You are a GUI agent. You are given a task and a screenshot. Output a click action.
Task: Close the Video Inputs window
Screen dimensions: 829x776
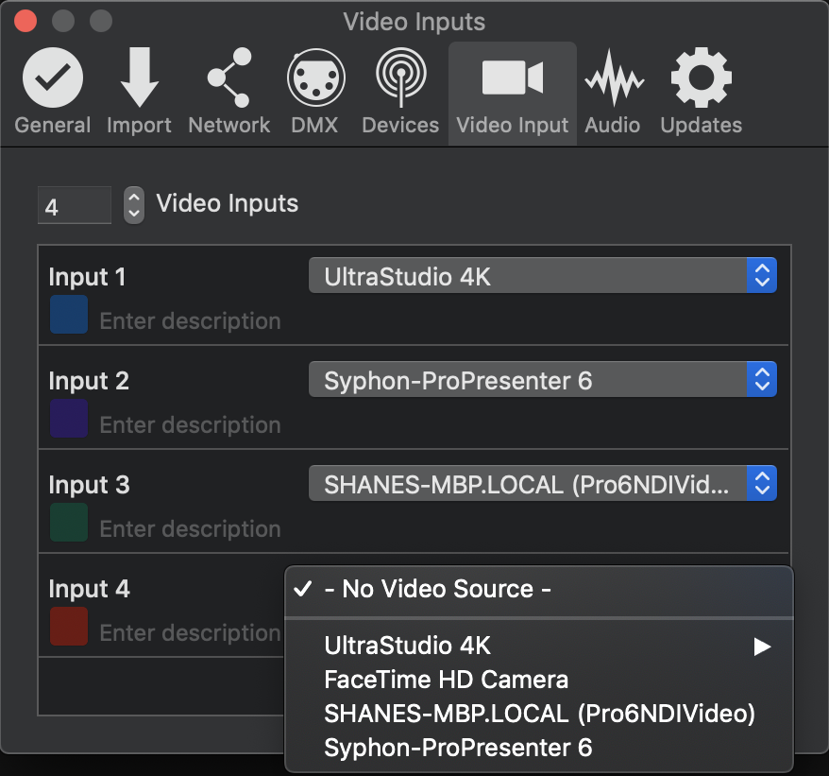[25, 21]
